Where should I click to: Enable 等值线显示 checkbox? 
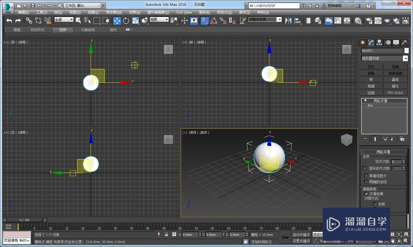pos(366,175)
